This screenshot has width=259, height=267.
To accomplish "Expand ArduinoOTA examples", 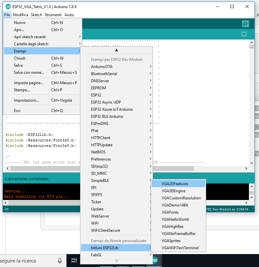I will [x=117, y=67].
